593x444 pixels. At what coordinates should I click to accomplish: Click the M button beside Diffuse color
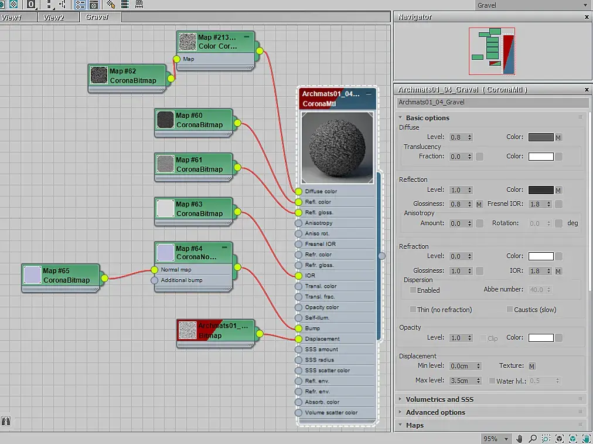[x=558, y=137]
